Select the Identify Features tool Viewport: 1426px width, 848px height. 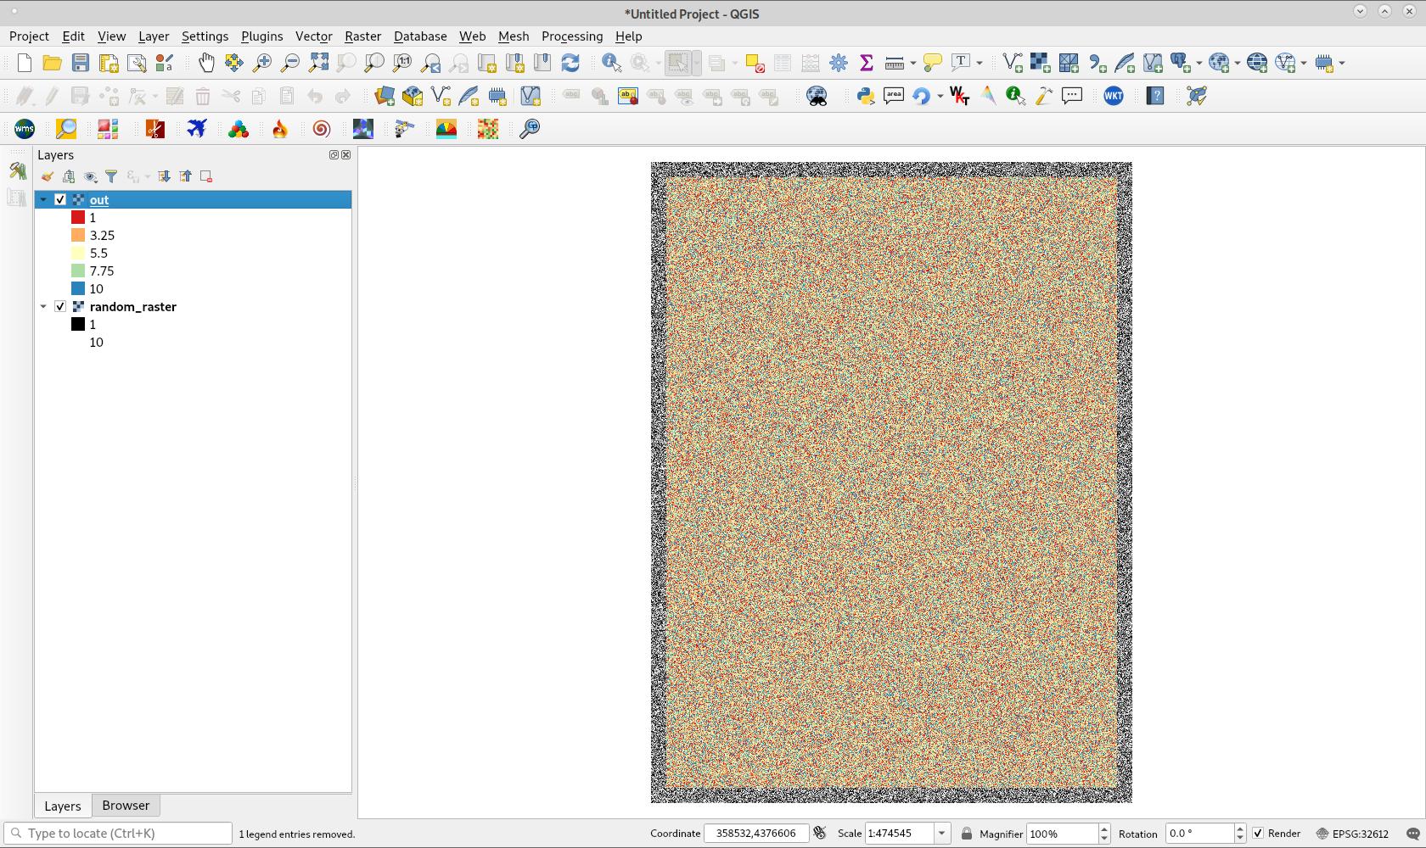pos(611,63)
